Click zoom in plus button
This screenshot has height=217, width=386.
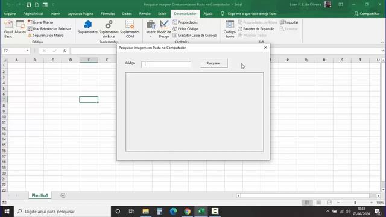pyautogui.click(x=372, y=203)
